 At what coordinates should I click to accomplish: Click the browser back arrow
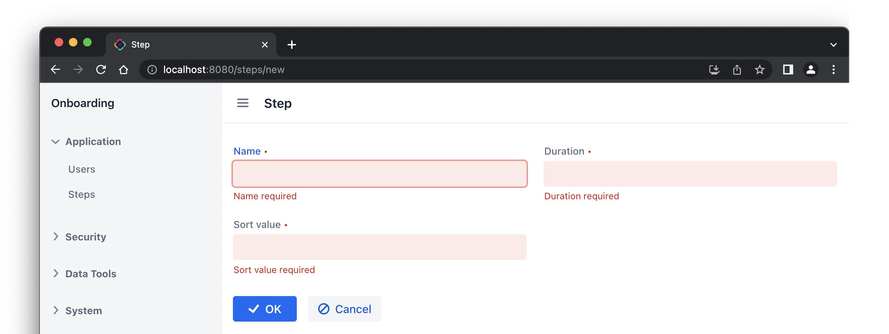pos(56,69)
